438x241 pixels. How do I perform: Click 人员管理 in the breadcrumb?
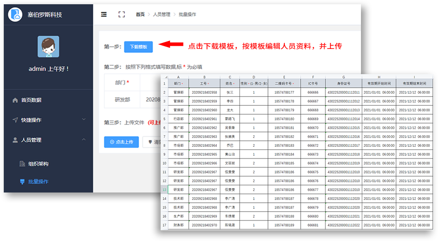[162, 14]
